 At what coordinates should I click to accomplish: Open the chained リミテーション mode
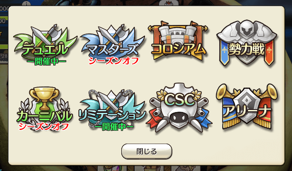coord(113,110)
